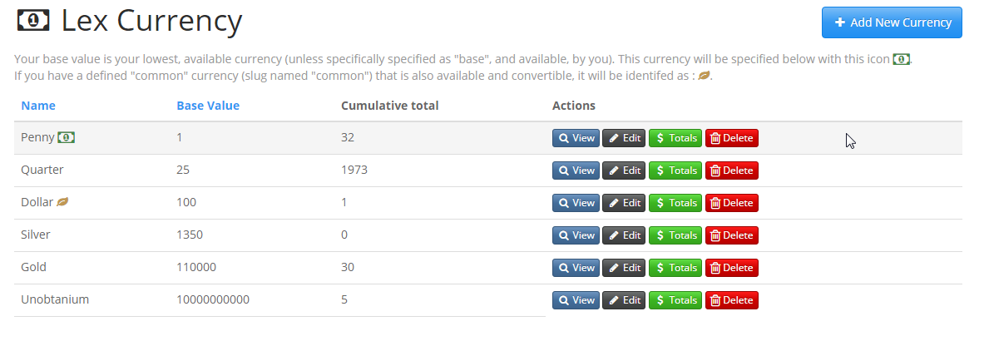Edit the Unobtanium currency
The image size is (989, 341).
(624, 300)
